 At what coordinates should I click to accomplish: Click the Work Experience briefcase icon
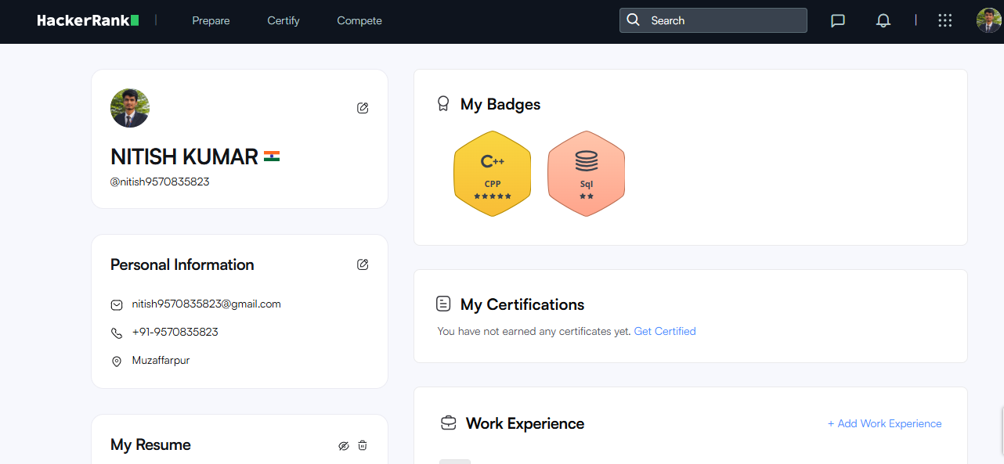448,423
